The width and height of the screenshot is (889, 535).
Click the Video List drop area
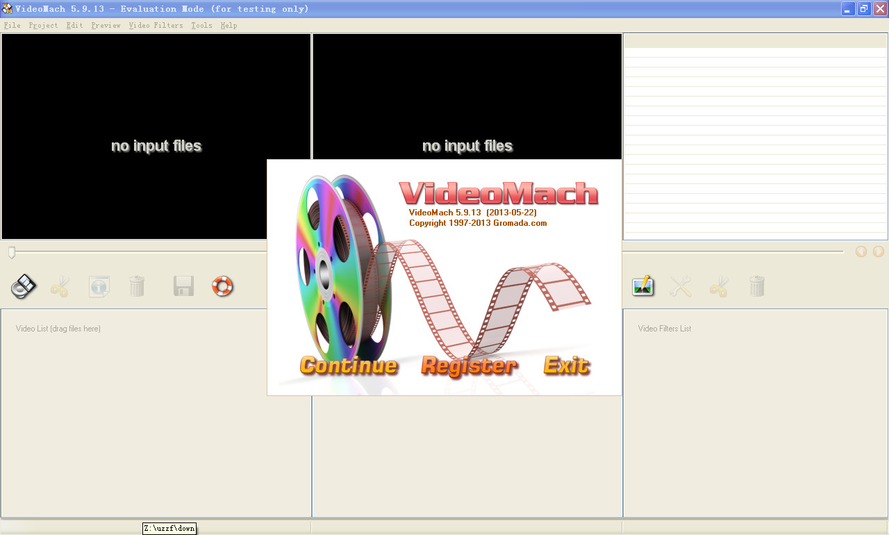point(156,413)
